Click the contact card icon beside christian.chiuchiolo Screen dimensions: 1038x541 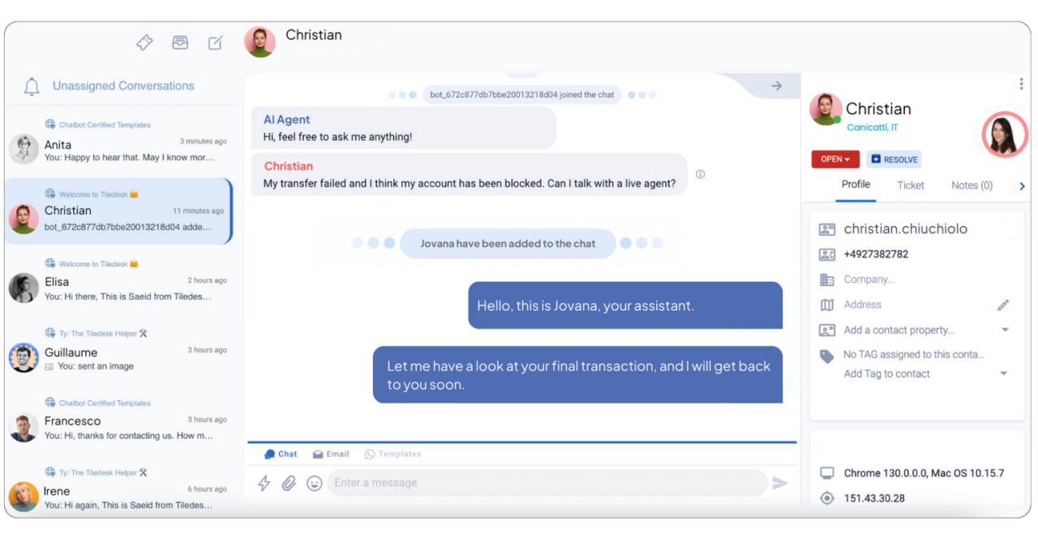click(827, 230)
